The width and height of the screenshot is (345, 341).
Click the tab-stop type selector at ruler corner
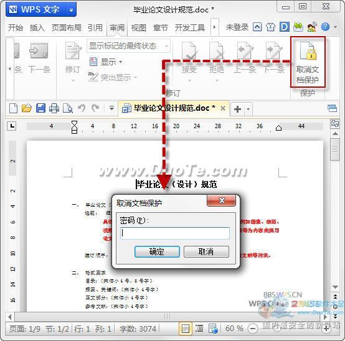[12, 126]
